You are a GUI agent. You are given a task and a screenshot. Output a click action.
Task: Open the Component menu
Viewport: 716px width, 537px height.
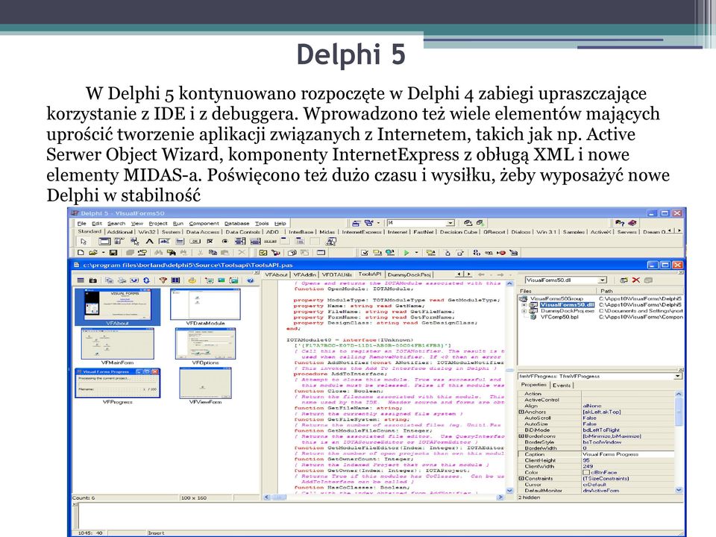point(204,223)
